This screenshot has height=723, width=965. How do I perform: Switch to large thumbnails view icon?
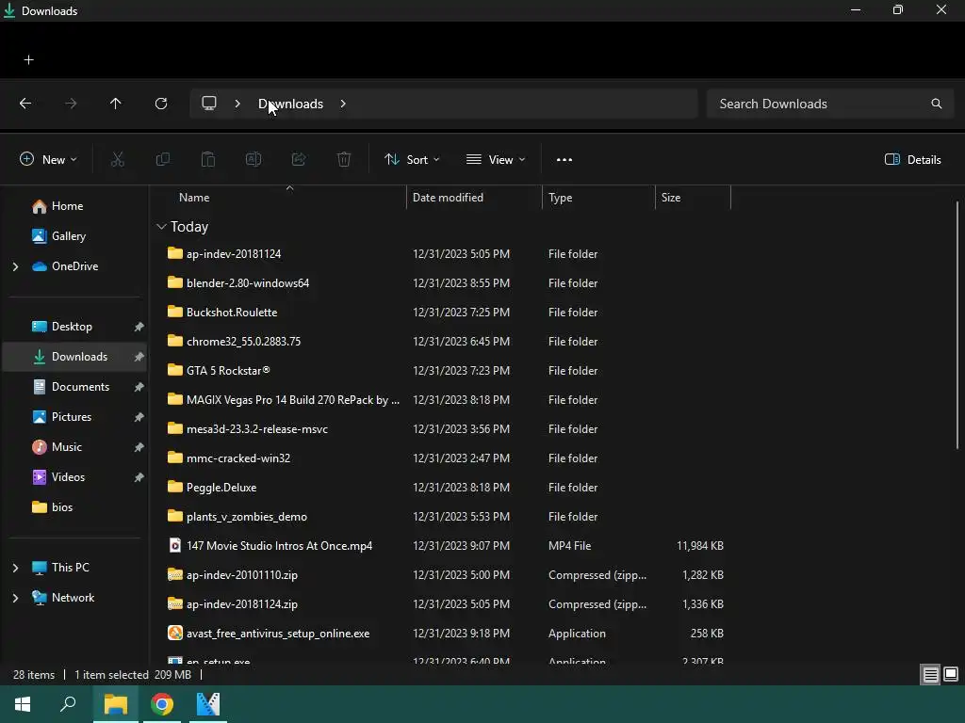coord(951,675)
